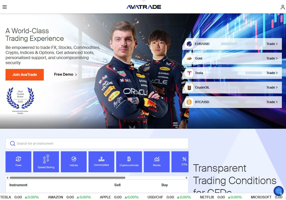Select the Stocks category tile
286x200 pixels.
[x=157, y=162]
